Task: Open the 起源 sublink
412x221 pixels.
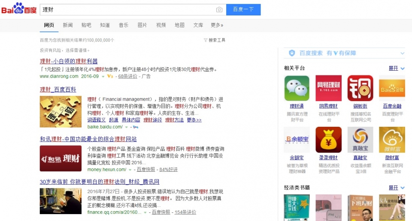Action: coord(113,120)
